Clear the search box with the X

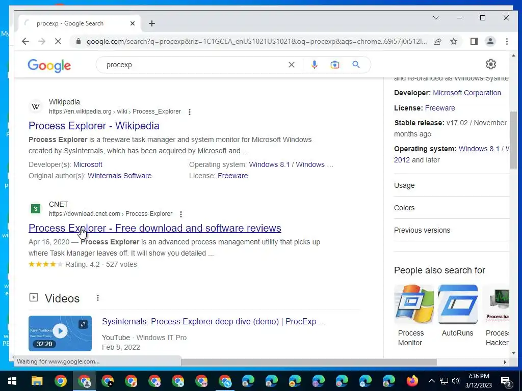point(291,65)
